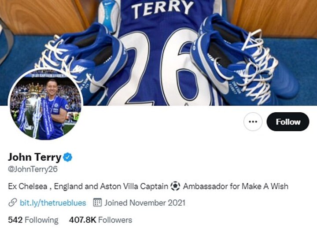Show the 407.8K Followers list
This screenshot has height=228, width=317.
100,220
